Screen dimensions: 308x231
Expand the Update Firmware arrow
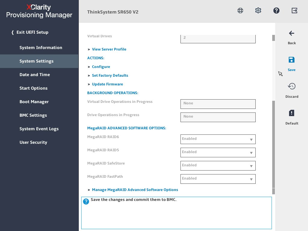(89, 85)
